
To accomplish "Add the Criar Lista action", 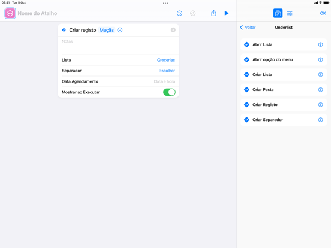I will click(284, 75).
